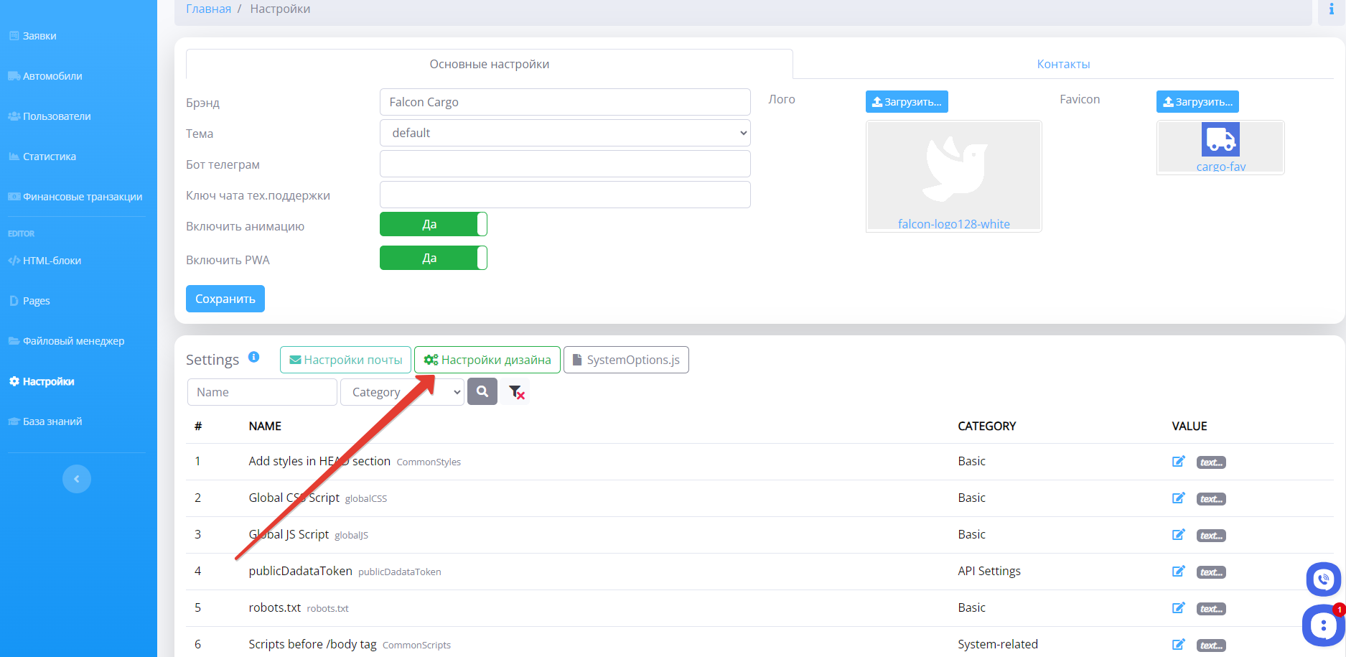This screenshot has width=1346, height=657.
Task: Open Файловый менеджер in the sidebar
Action: [x=73, y=341]
